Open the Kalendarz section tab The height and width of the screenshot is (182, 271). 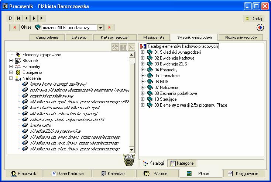pyautogui.click(x=114, y=174)
